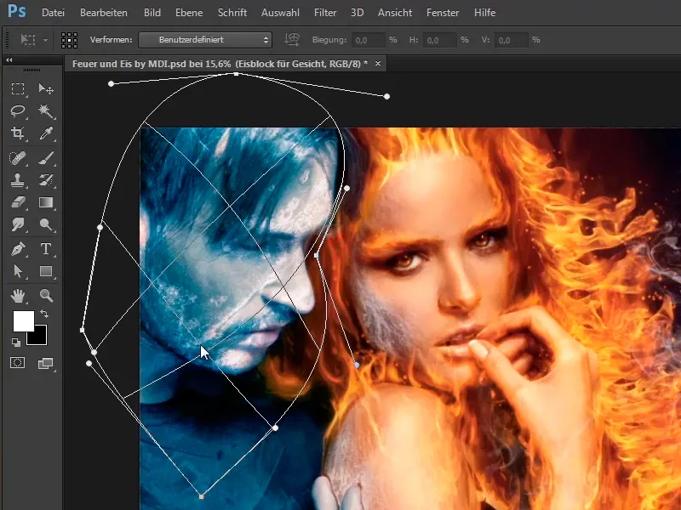Toggle Quick Mask mode

tap(18, 363)
